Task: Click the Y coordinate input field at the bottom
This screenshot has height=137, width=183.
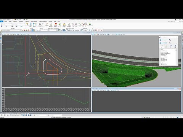Action: 55,115
